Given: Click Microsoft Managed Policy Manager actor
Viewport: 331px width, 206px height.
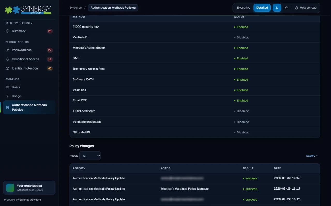Looking at the screenshot, I should (x=185, y=189).
